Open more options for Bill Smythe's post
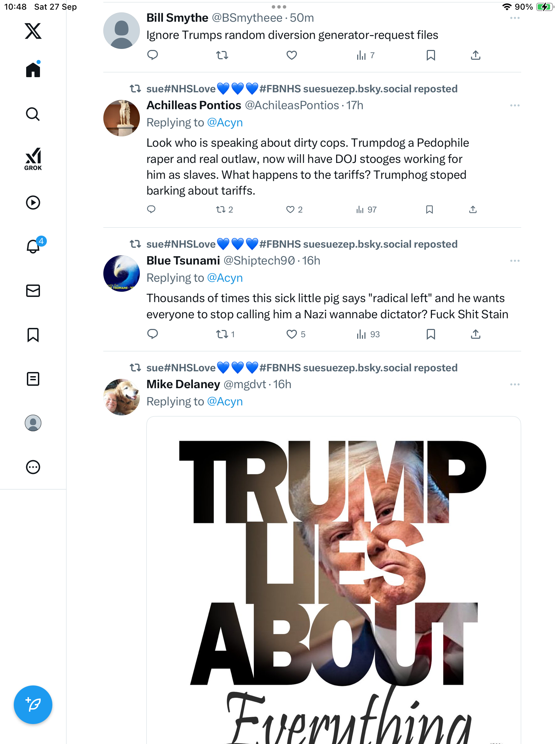The height and width of the screenshot is (744, 558). (x=515, y=18)
